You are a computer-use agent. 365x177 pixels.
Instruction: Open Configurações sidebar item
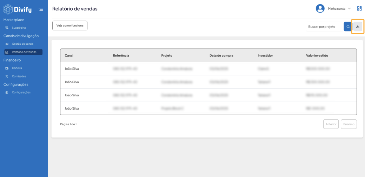pyautogui.click(x=21, y=93)
